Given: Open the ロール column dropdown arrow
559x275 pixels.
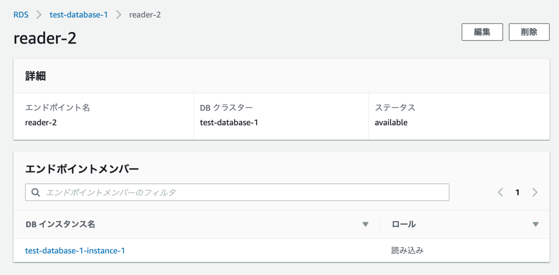Looking at the screenshot, I should tap(536, 224).
